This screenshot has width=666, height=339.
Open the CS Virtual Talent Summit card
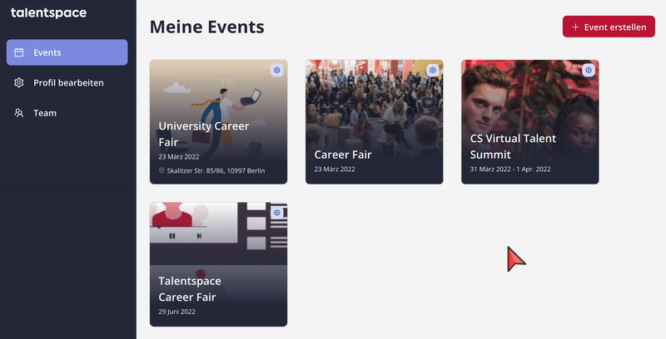pos(530,121)
